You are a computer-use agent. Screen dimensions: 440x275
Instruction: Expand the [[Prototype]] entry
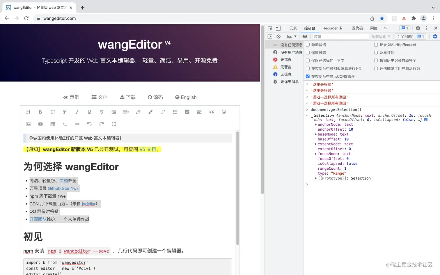[x=316, y=178]
